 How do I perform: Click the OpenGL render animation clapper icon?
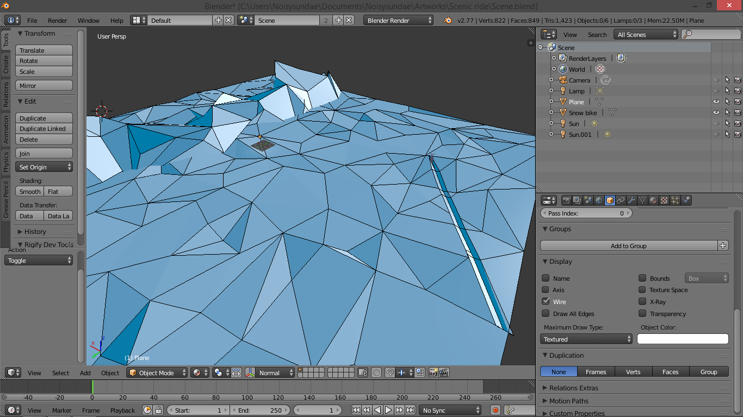coord(444,372)
